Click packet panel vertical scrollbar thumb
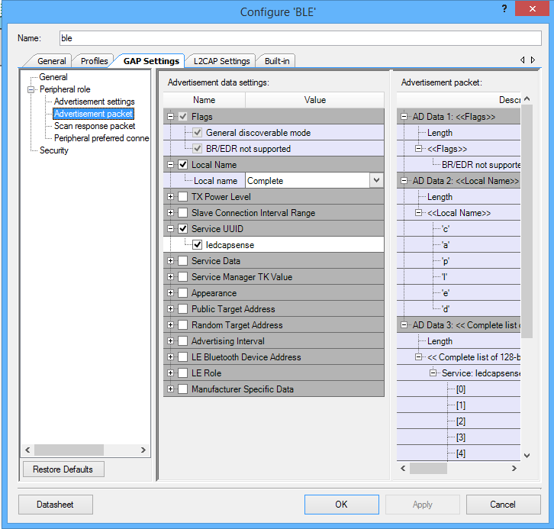 [x=527, y=221]
